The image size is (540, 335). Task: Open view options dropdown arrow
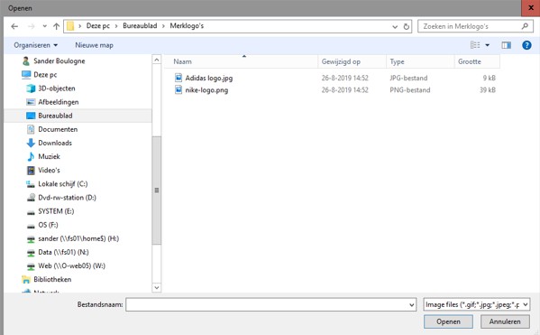point(488,45)
